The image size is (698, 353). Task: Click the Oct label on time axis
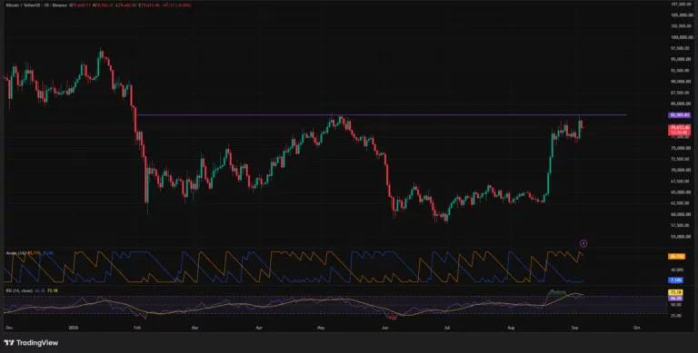636,327
